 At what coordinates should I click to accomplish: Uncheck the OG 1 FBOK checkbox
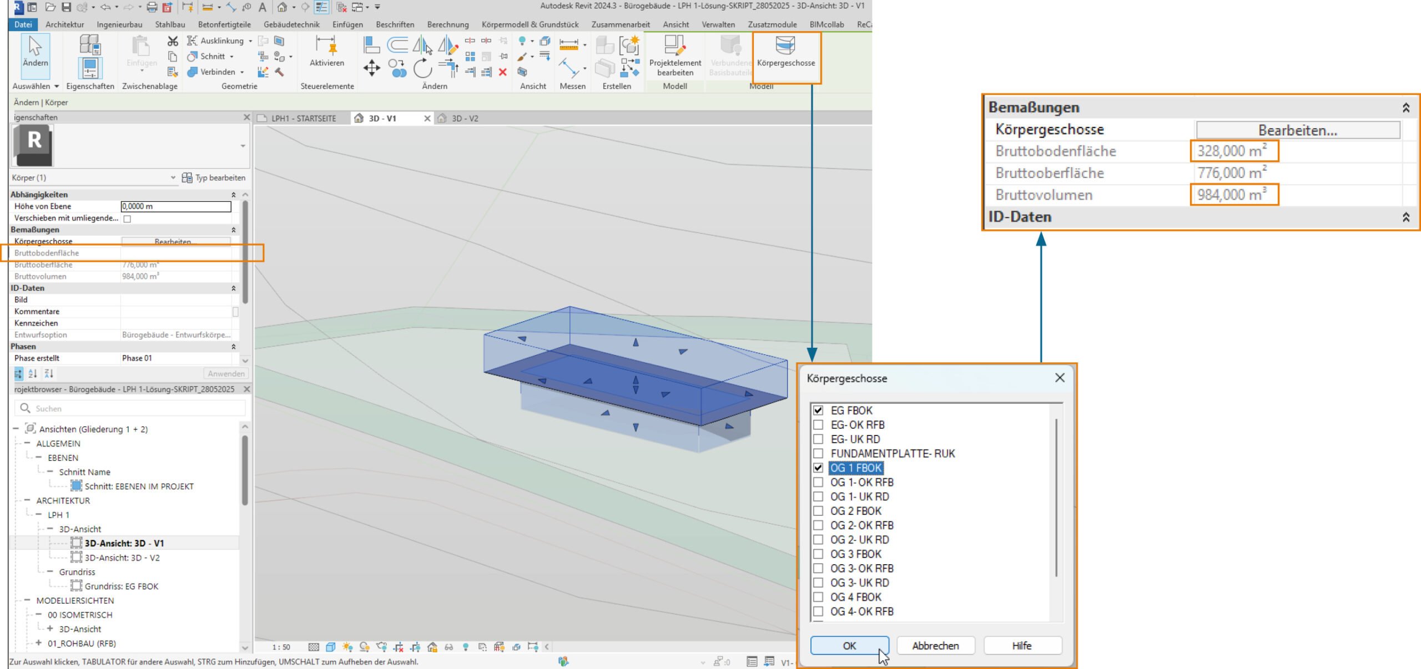pyautogui.click(x=818, y=468)
